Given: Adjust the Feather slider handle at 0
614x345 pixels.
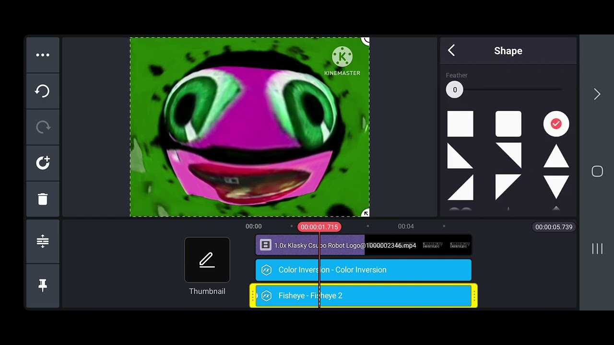Looking at the screenshot, I should [455, 90].
